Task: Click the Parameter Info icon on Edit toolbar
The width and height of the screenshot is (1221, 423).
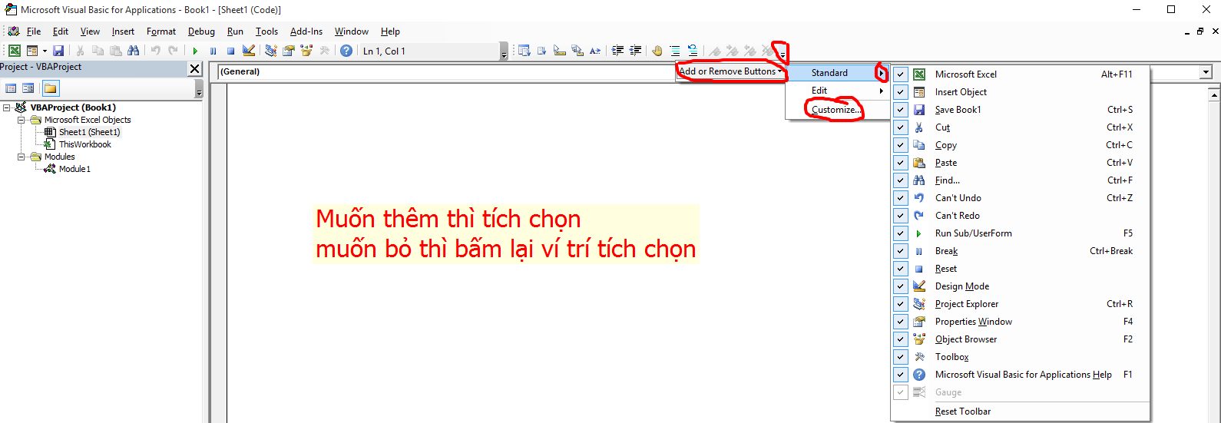Action: [577, 51]
